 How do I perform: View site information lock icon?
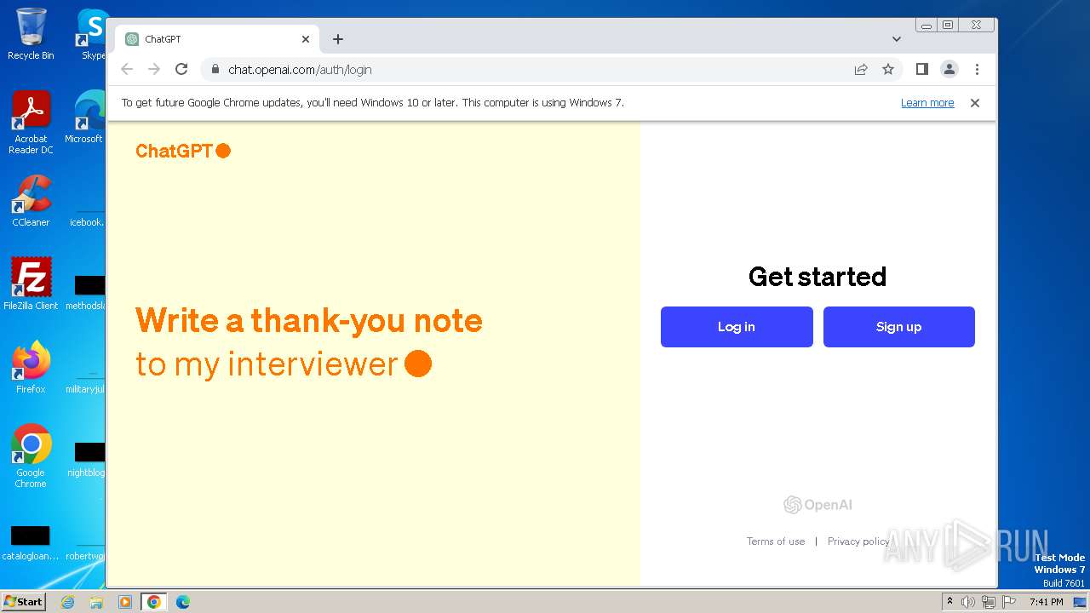[215, 70]
